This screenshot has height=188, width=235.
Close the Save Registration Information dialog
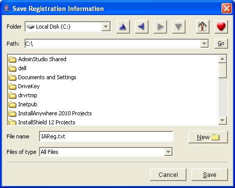226,8
